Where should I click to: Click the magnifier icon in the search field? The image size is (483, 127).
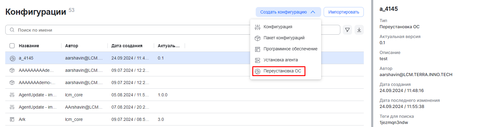click(12, 30)
